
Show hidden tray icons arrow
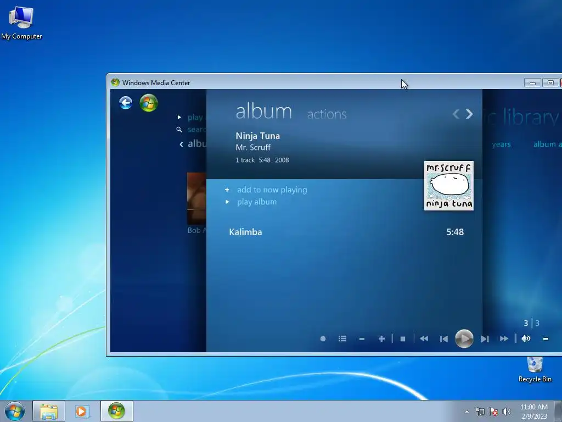(x=467, y=412)
